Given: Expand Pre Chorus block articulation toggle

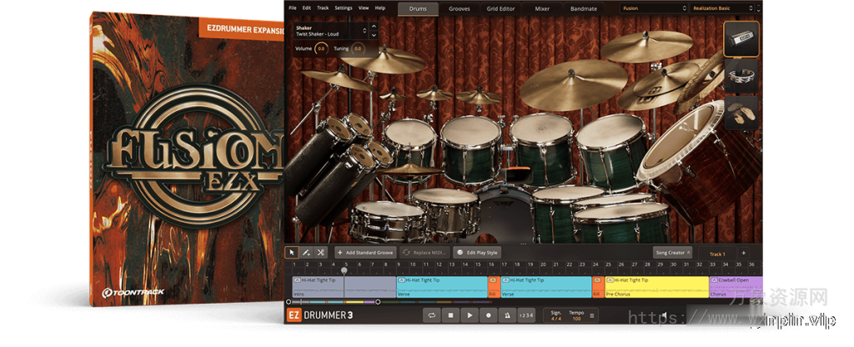Looking at the screenshot, I should point(610,280).
